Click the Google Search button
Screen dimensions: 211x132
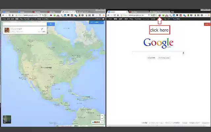151,58
